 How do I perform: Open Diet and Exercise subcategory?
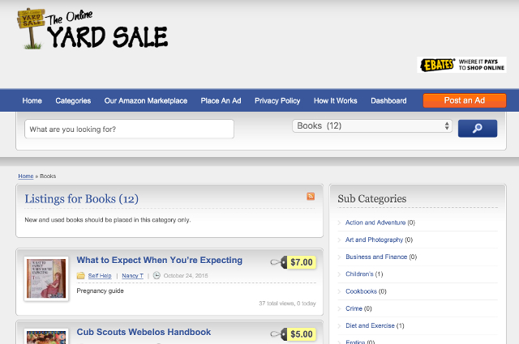(x=370, y=326)
